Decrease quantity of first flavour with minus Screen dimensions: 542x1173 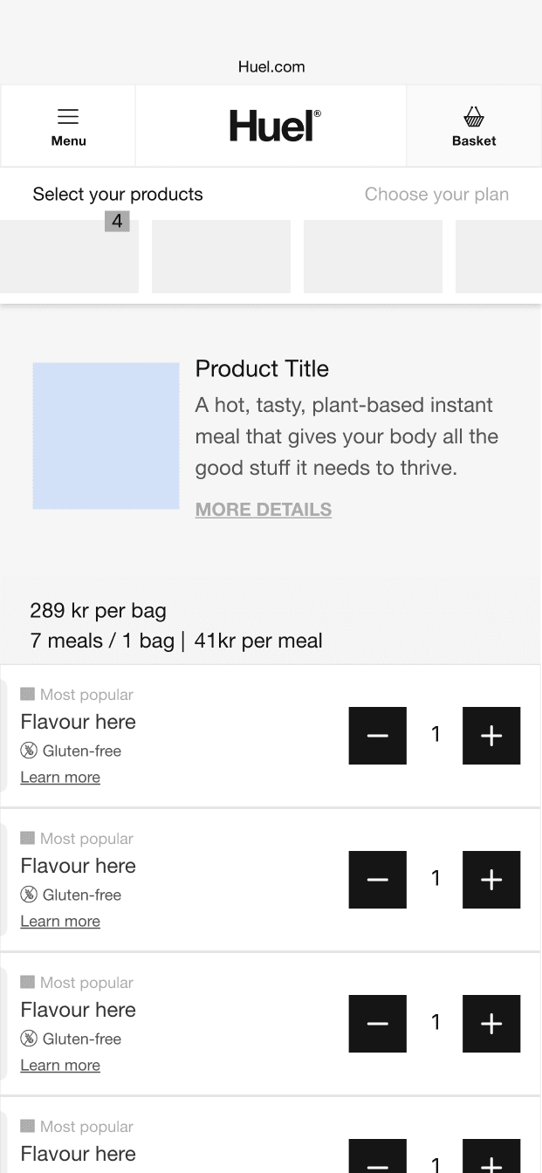[x=378, y=736]
